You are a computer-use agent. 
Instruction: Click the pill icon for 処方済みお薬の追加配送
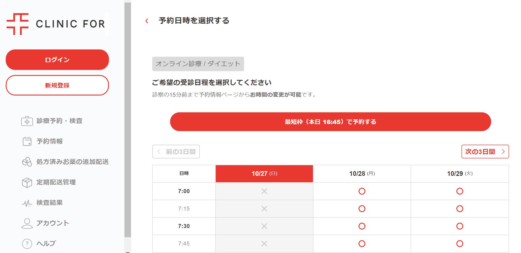pyautogui.click(x=27, y=162)
